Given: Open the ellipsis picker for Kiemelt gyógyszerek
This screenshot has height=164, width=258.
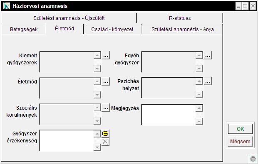Looking at the screenshot, I should tap(106, 56).
